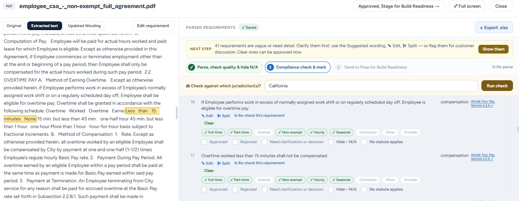Enable Exempt tag on requirement 16
This screenshot has width=519, height=201.
pyautogui.click(x=264, y=132)
